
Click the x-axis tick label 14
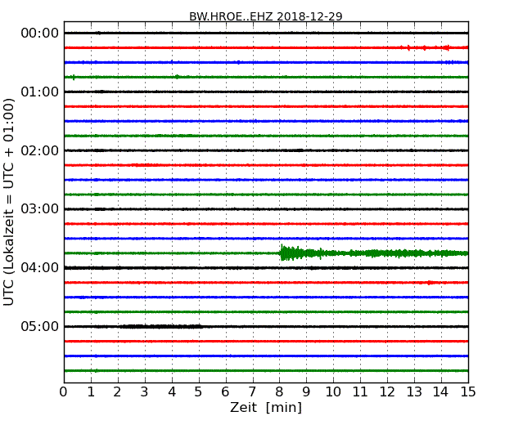[x=441, y=392]
